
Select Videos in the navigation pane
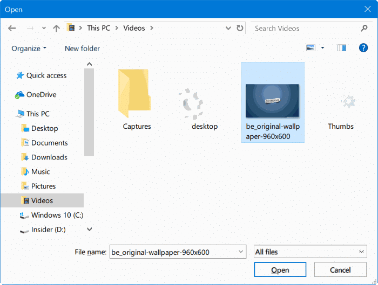click(x=42, y=200)
